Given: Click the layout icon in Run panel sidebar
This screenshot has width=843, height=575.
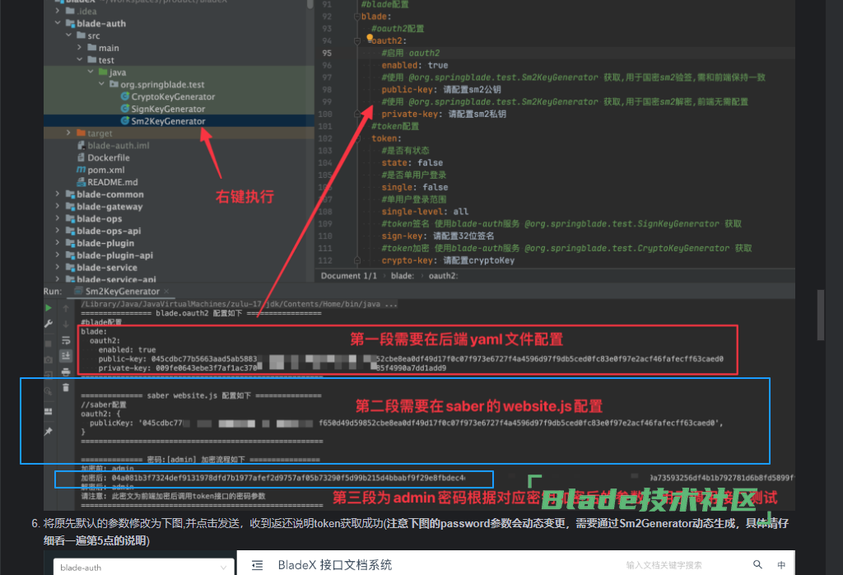Looking at the screenshot, I should click(x=49, y=412).
